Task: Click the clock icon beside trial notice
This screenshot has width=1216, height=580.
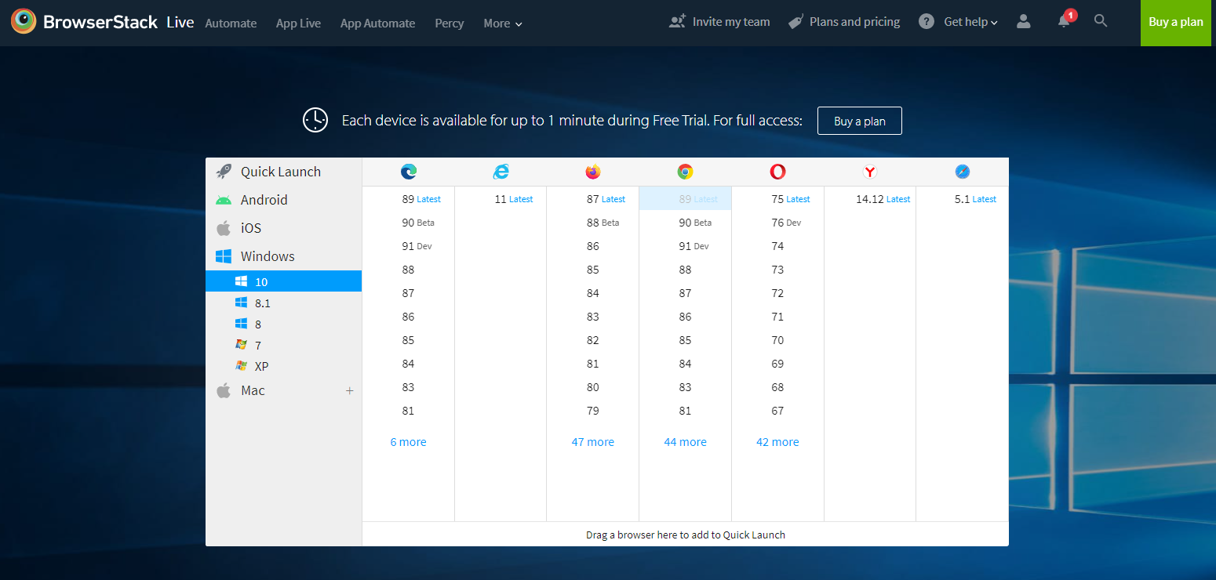Action: click(315, 120)
